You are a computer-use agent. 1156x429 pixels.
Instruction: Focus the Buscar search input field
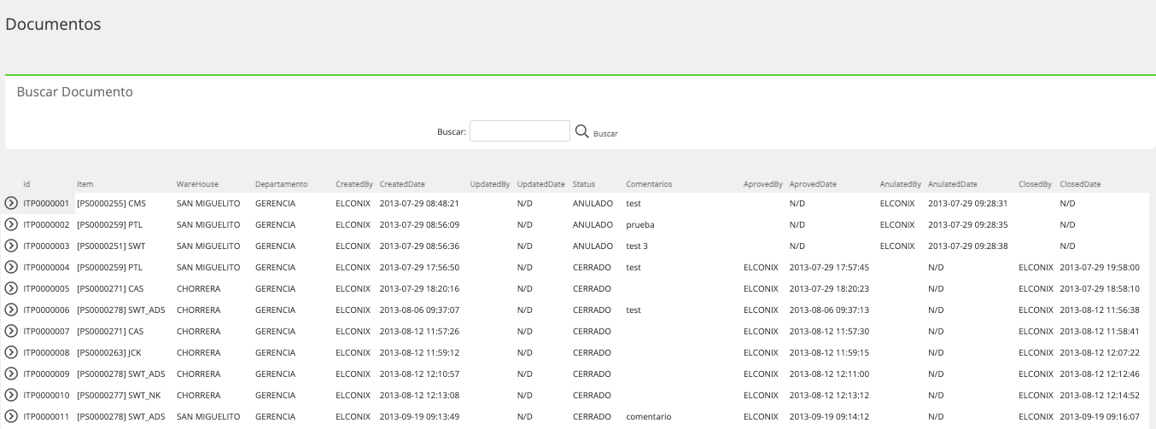tap(519, 130)
